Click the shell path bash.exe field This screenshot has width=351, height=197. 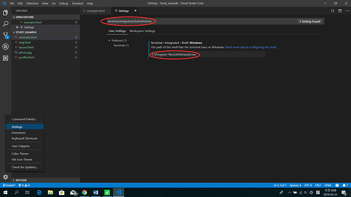tap(208, 55)
